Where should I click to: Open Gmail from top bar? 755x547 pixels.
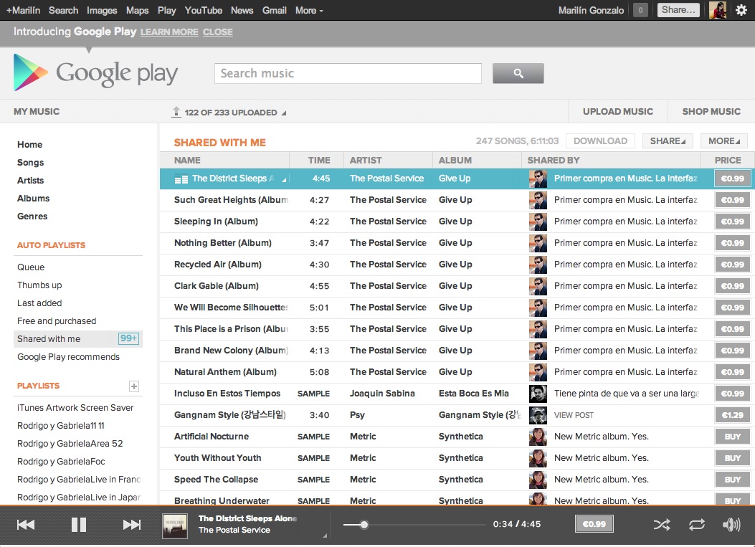point(275,10)
